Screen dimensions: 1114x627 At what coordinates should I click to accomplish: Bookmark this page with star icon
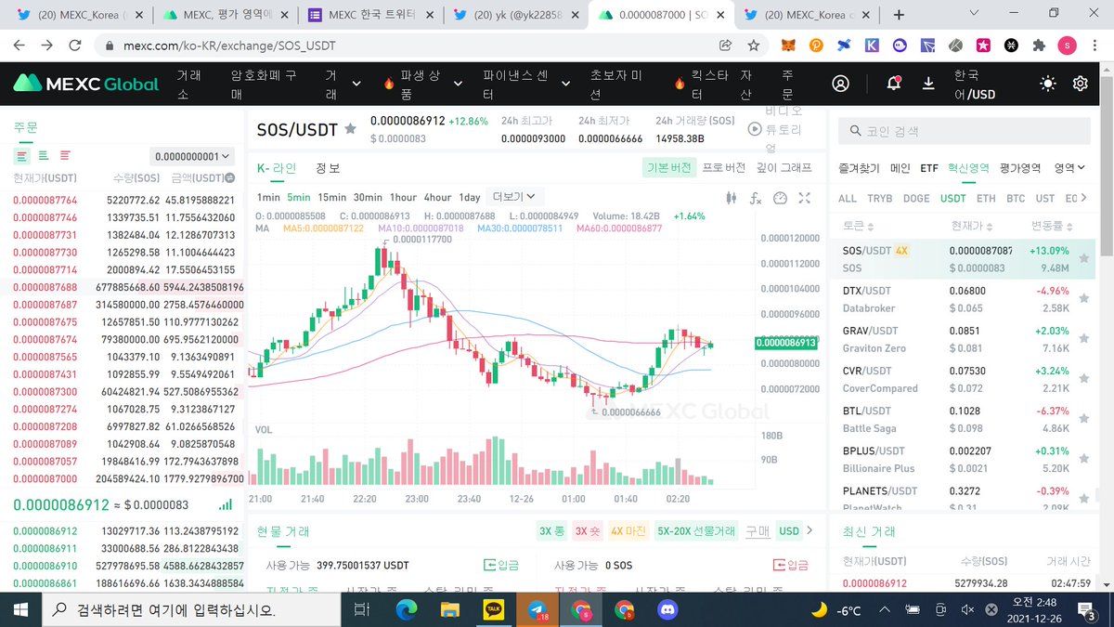(x=753, y=45)
